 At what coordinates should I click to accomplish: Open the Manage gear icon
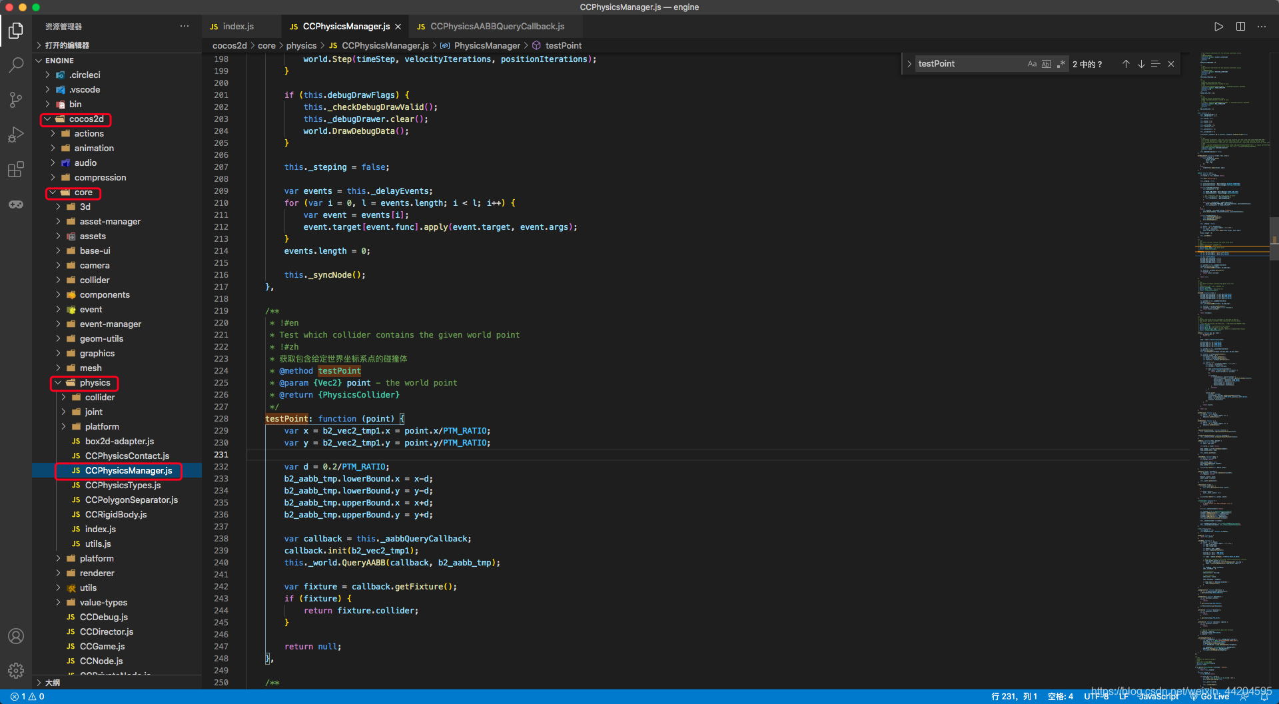coord(16,671)
